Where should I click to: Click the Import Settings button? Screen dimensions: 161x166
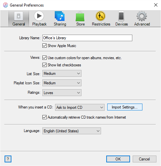[125, 107]
